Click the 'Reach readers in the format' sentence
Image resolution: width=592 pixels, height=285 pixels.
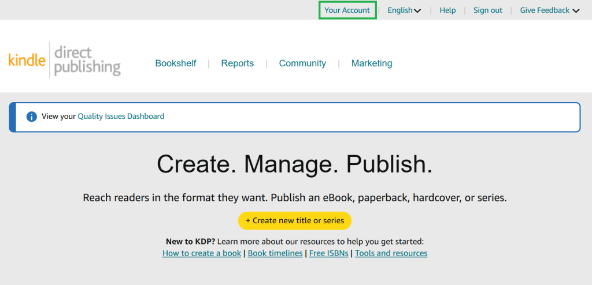point(294,197)
